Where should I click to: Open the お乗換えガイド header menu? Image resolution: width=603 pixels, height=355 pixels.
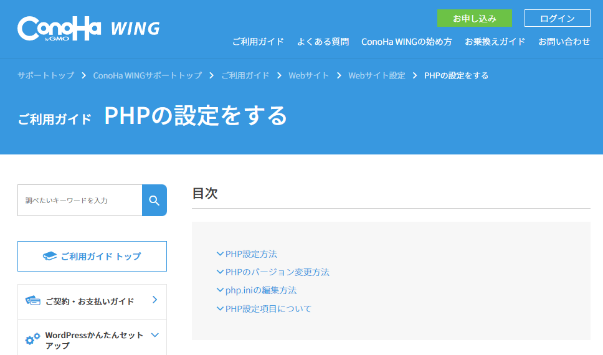(495, 42)
